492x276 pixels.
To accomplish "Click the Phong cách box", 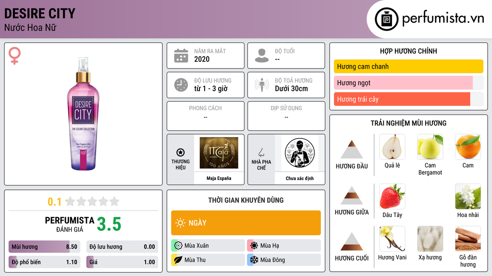I will click(x=206, y=116).
